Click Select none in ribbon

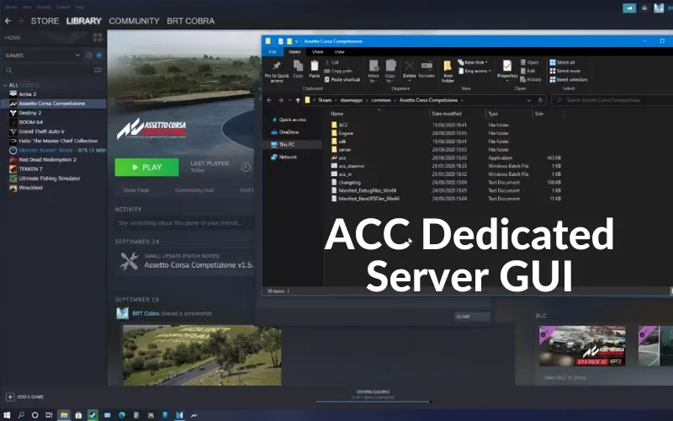pyautogui.click(x=564, y=71)
